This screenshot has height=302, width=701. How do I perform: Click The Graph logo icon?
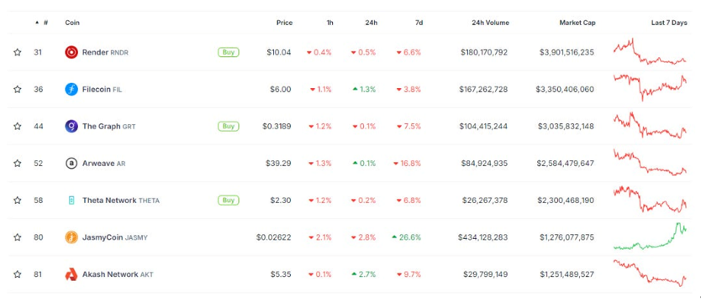click(71, 126)
